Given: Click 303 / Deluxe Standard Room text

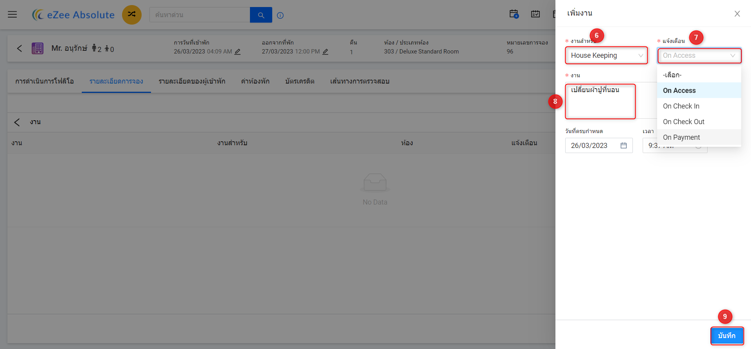Looking at the screenshot, I should (421, 52).
